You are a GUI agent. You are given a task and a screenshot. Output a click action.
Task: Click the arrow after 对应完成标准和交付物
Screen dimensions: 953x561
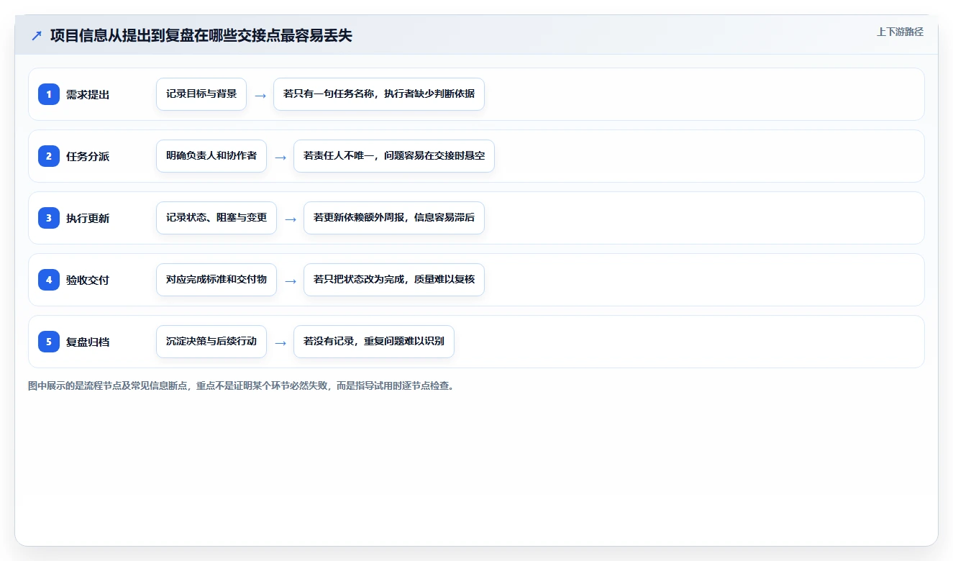291,280
